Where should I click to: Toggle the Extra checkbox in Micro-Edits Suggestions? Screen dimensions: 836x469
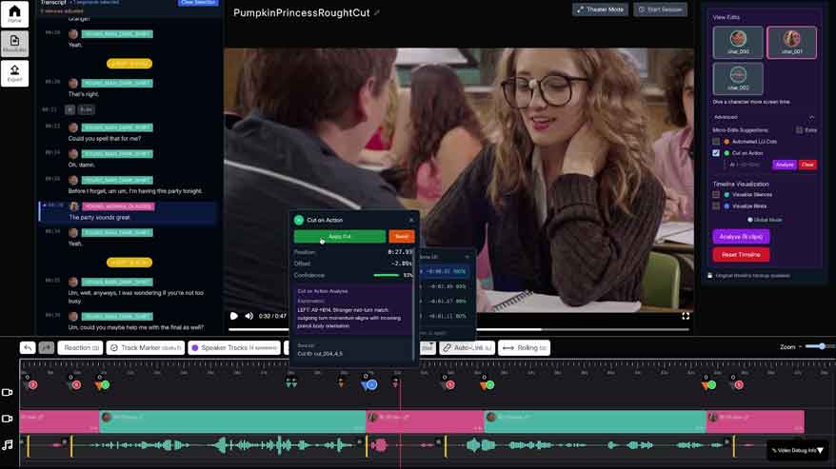[x=799, y=130]
